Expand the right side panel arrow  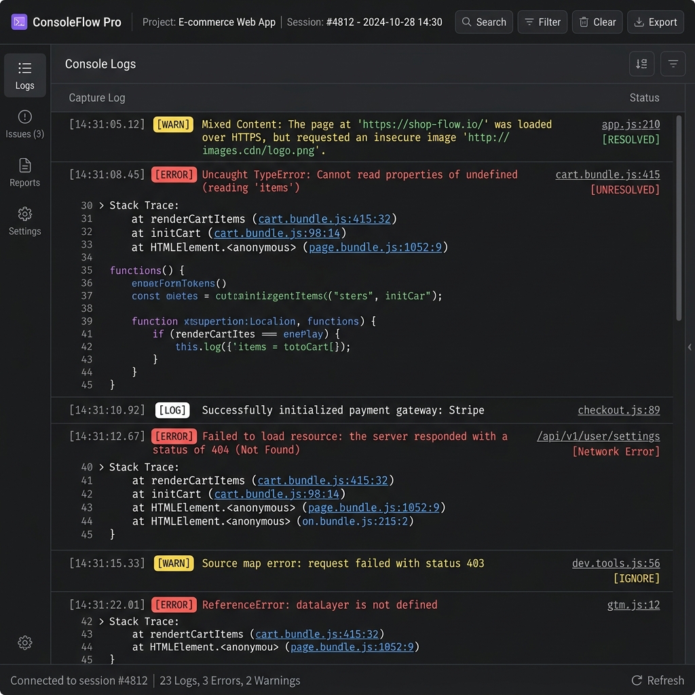pyautogui.click(x=690, y=347)
